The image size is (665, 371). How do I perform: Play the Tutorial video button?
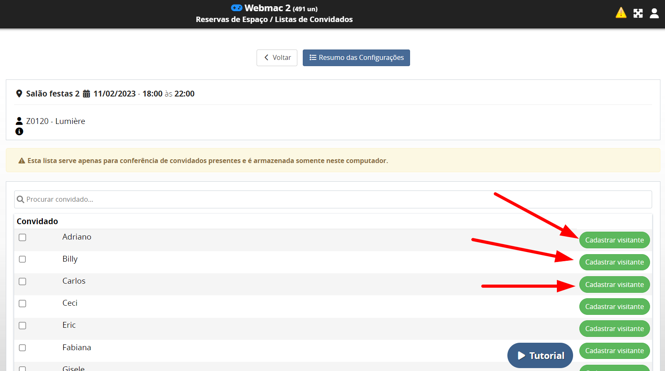pos(540,356)
